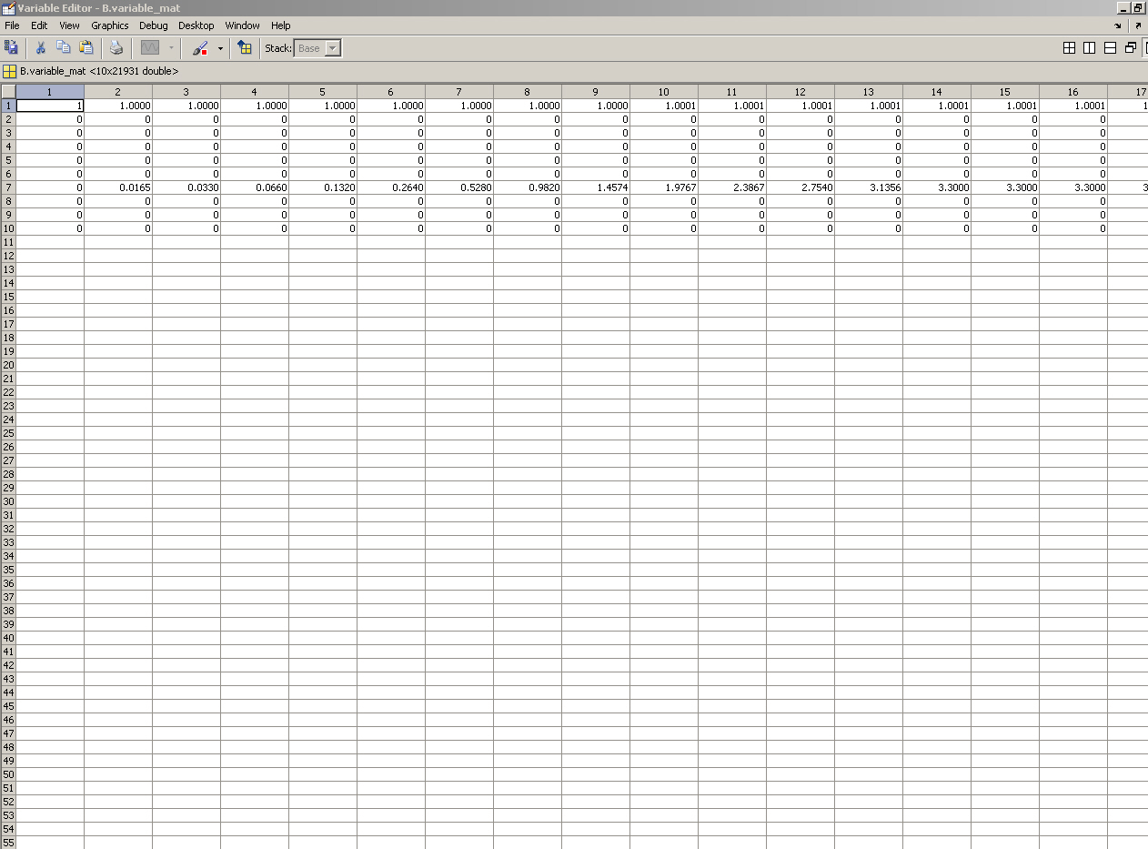Click cell with value 2.7540
Image resolution: width=1148 pixels, height=849 pixels.
[x=801, y=187]
